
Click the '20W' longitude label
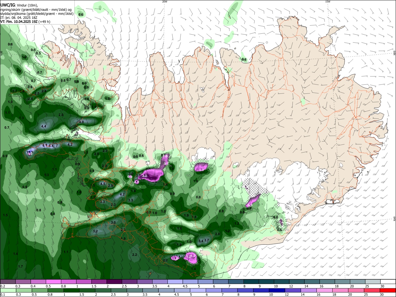tap(165, 2)
